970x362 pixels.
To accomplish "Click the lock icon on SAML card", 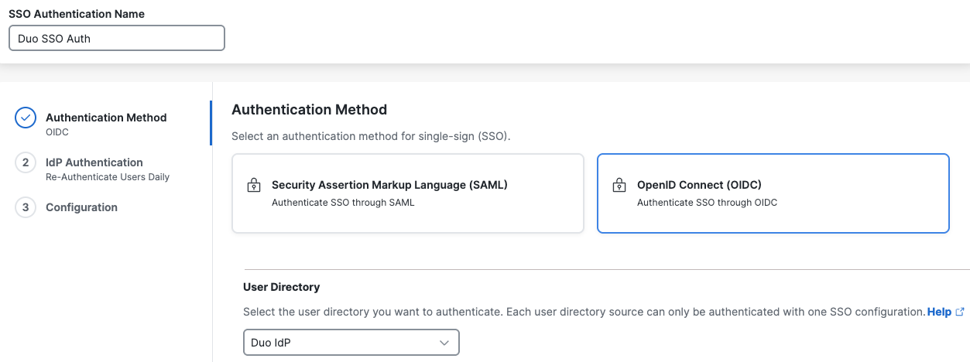I will pos(253,186).
